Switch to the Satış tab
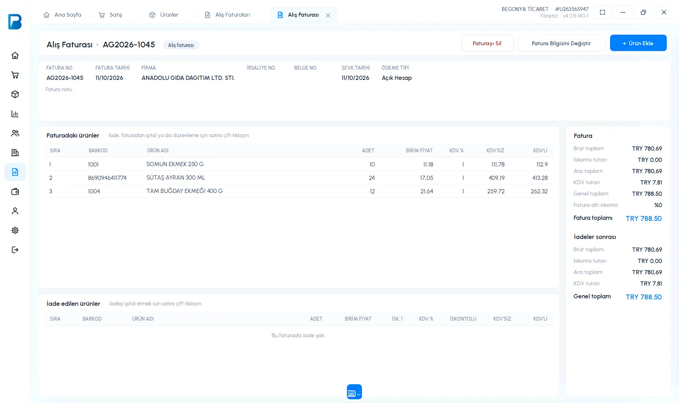 [111, 15]
